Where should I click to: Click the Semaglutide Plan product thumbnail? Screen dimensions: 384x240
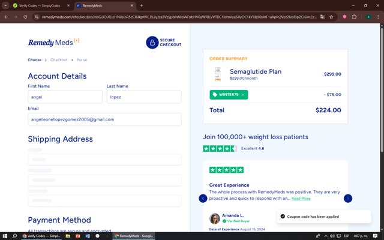(x=217, y=74)
